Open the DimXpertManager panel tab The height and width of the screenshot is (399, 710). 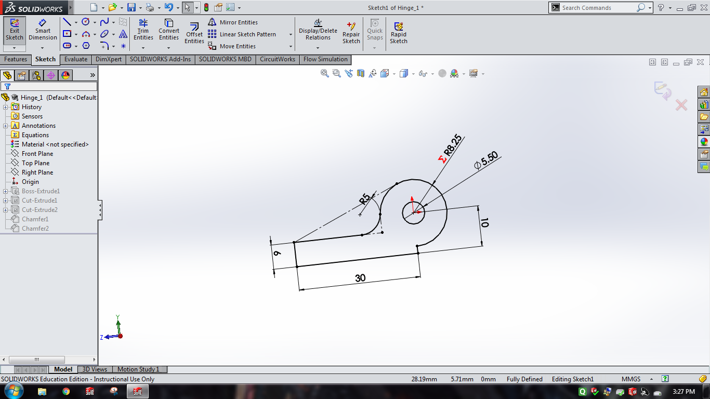click(50, 75)
